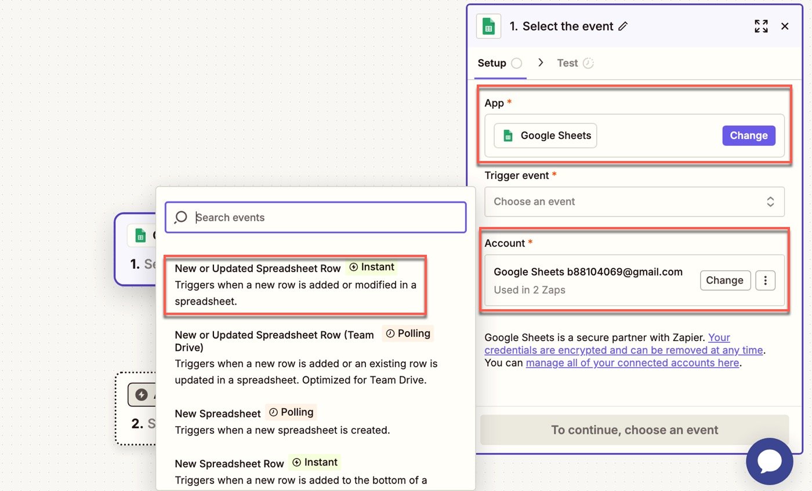This screenshot has height=491, width=812.
Task: Click the Used in 2 Zaps text
Action: (x=530, y=290)
